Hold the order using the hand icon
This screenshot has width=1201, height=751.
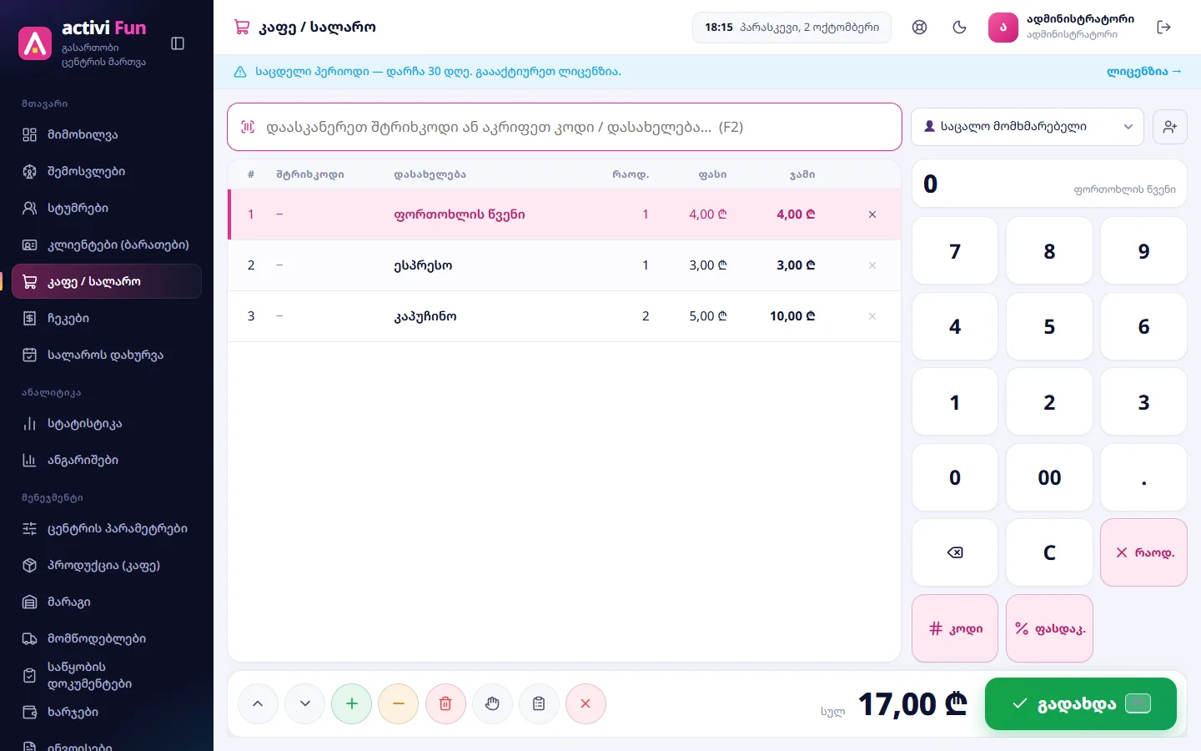(492, 703)
